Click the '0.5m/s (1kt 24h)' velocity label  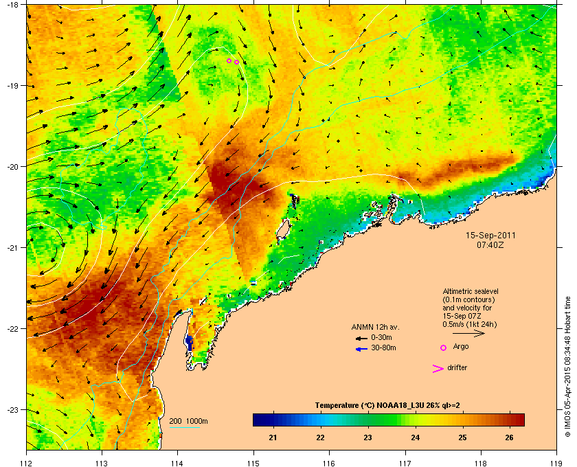[x=470, y=324]
